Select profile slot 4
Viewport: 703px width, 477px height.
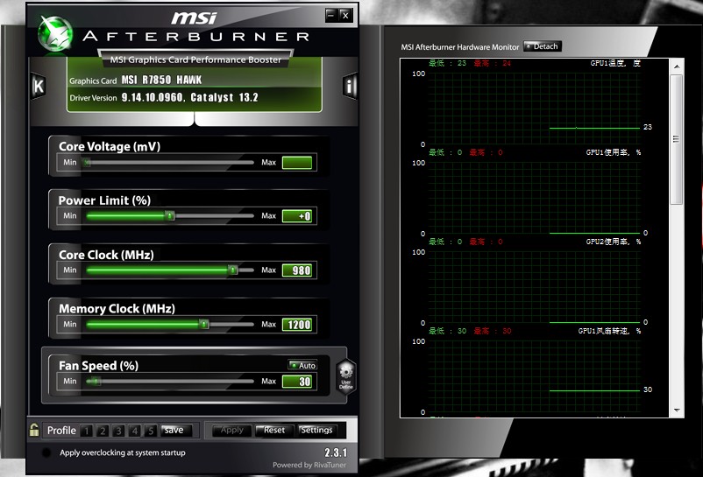[x=134, y=431]
